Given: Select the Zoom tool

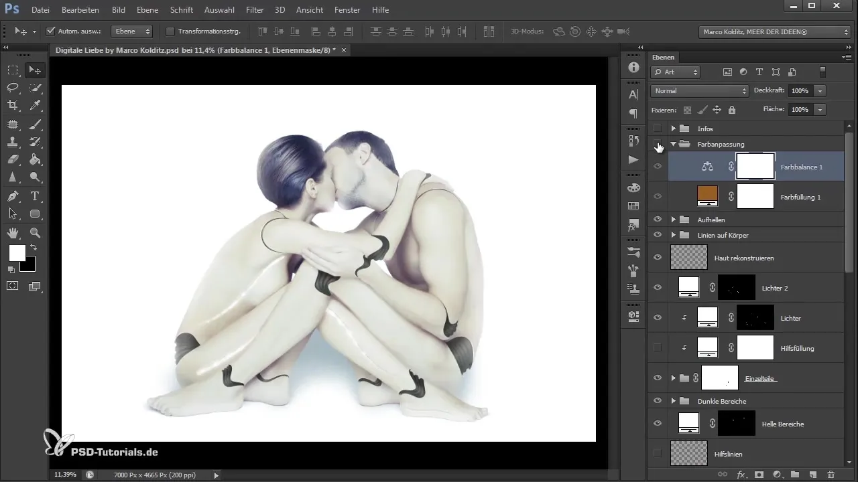Looking at the screenshot, I should tap(35, 233).
